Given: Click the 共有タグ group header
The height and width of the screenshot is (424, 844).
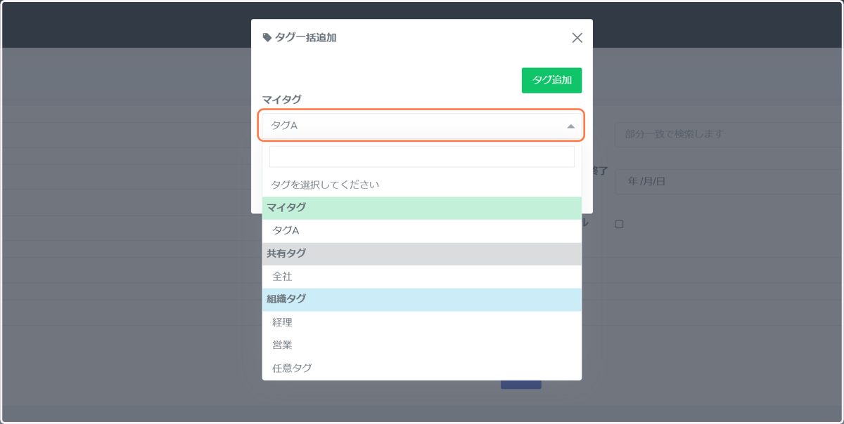Looking at the screenshot, I should (x=422, y=253).
